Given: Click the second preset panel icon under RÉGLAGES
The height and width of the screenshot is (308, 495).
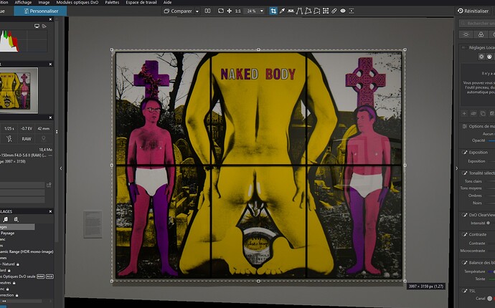Looking at the screenshot, I should tap(16, 219).
